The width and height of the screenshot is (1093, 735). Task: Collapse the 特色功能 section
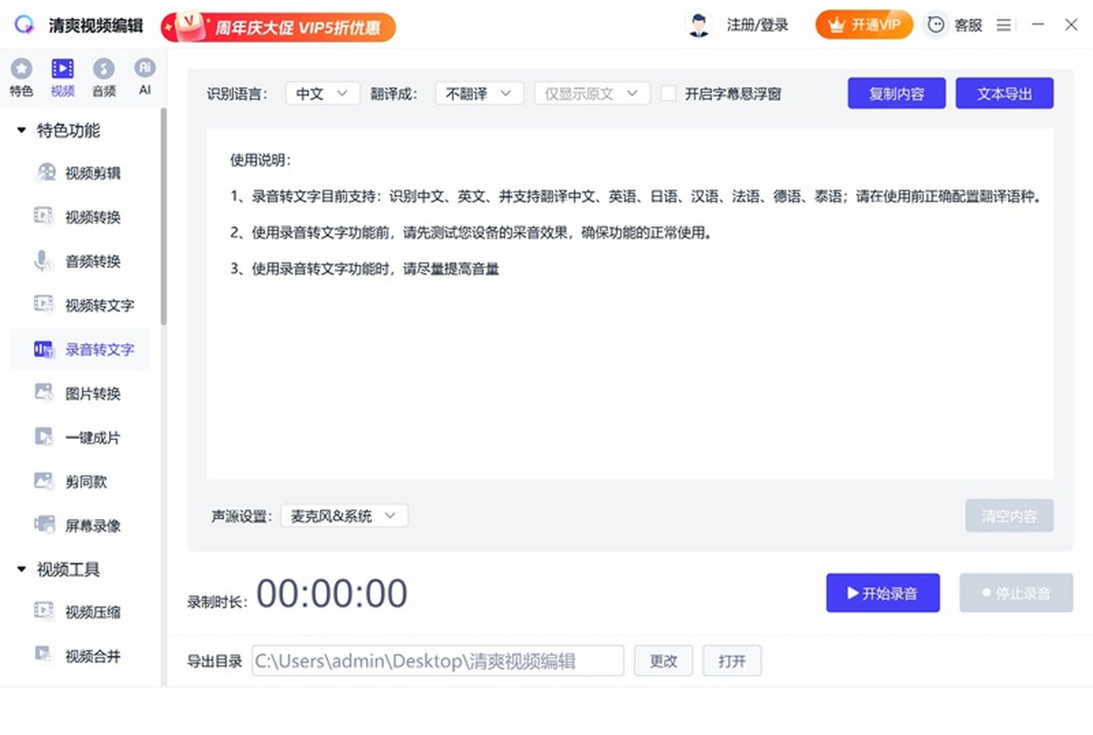[x=22, y=130]
